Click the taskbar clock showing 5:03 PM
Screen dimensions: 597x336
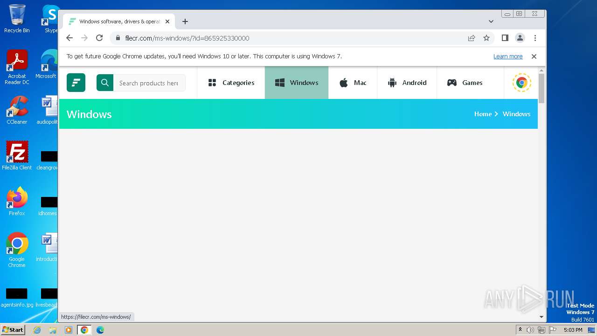coord(573,330)
